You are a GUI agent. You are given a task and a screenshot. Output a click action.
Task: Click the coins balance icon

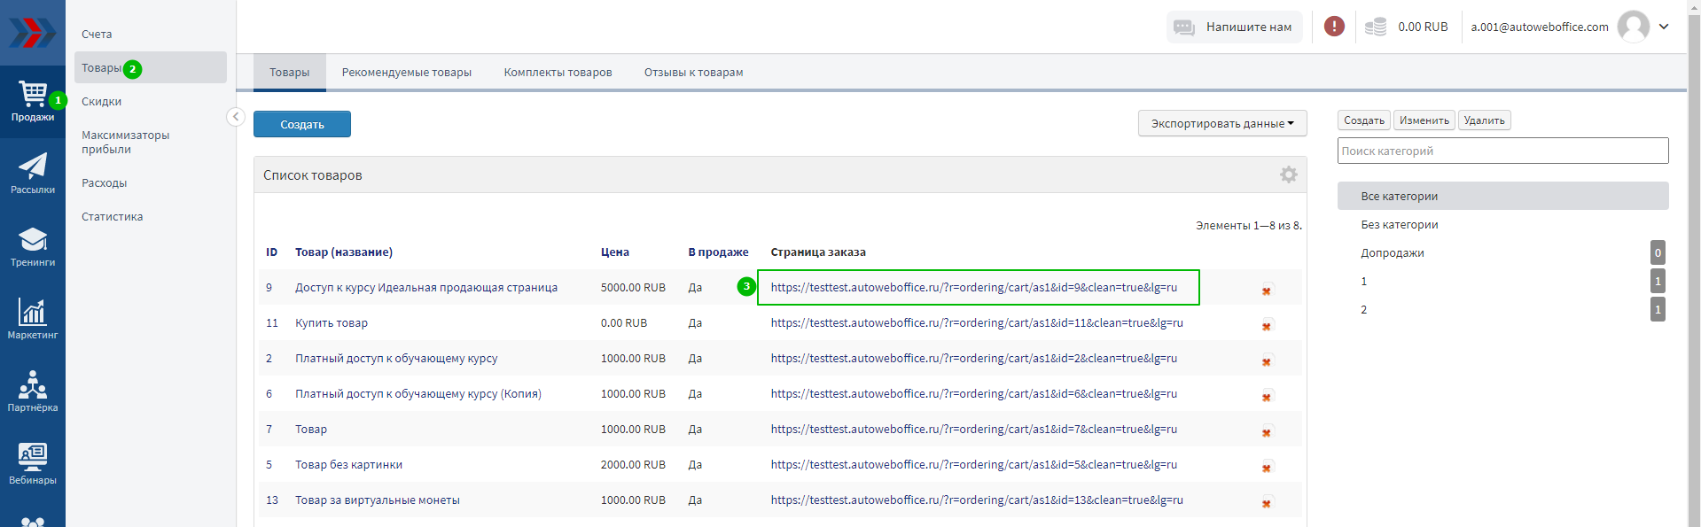[1375, 27]
